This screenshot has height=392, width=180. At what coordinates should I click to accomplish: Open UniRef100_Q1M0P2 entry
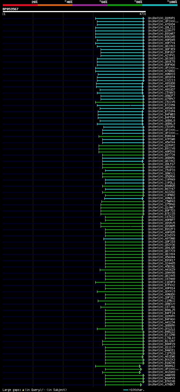[161, 146]
